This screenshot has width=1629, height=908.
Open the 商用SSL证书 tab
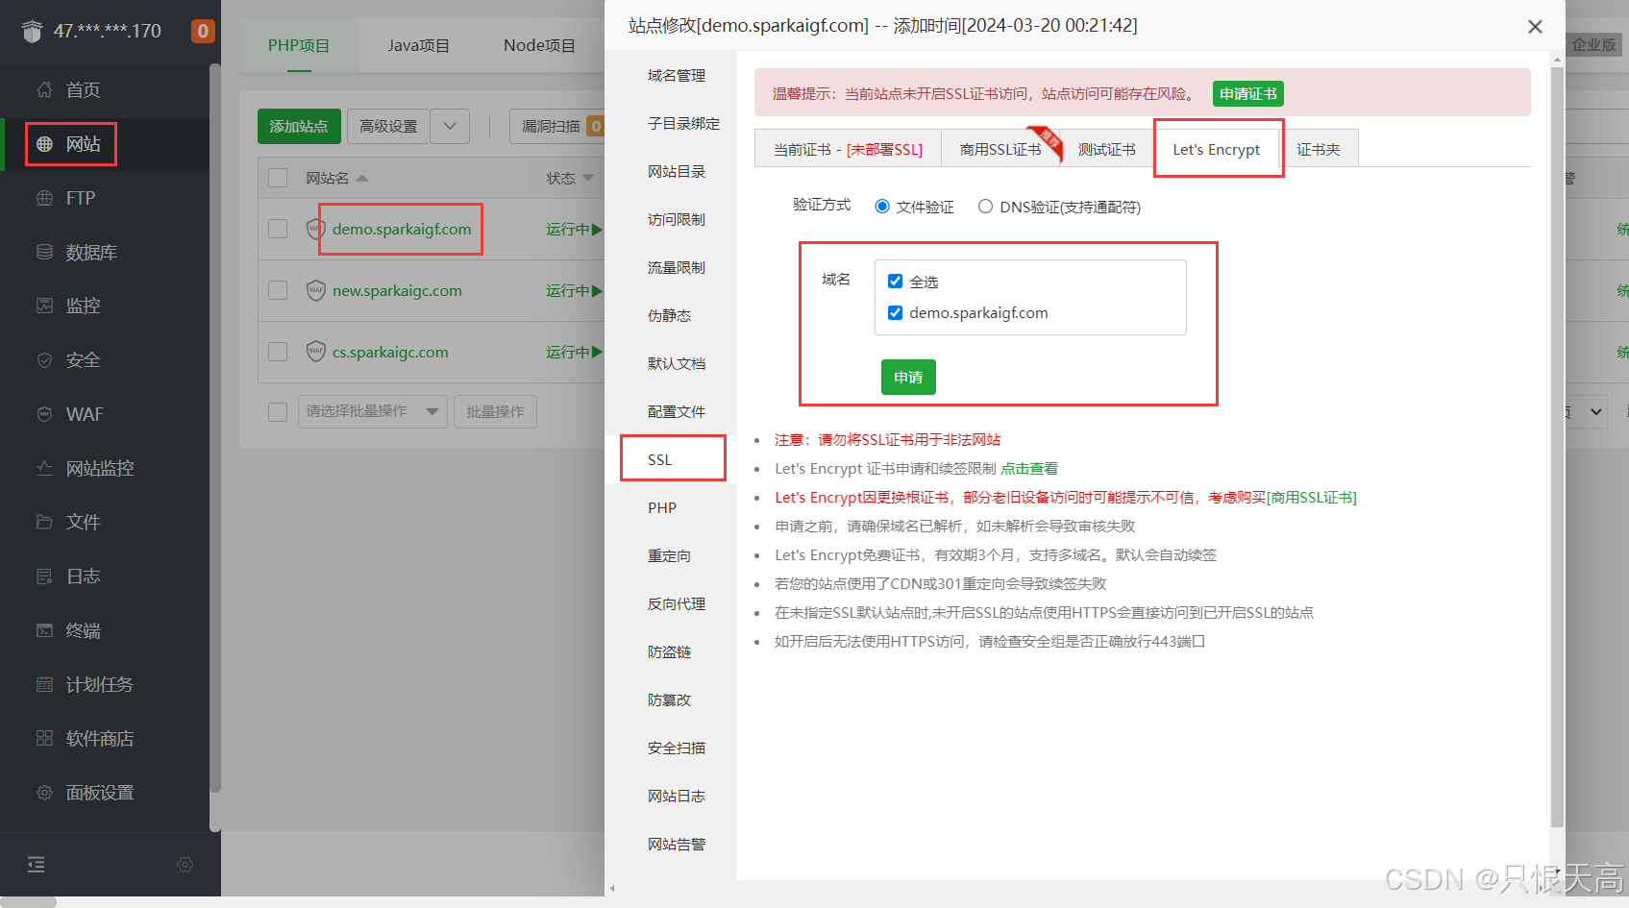coord(1000,149)
